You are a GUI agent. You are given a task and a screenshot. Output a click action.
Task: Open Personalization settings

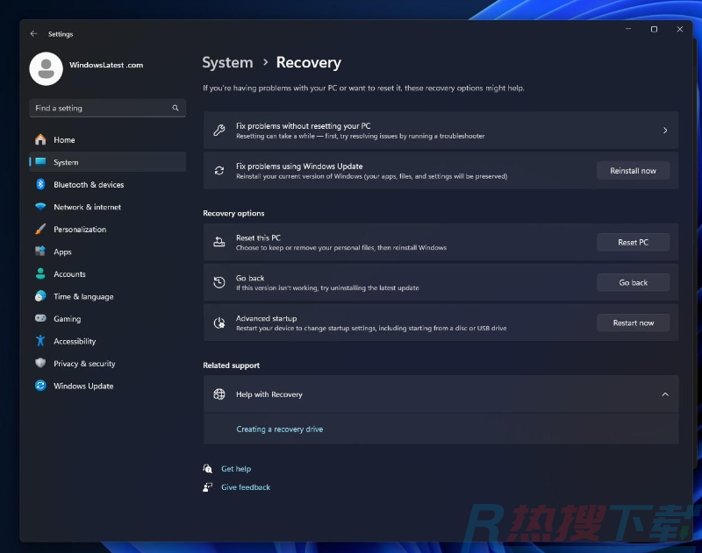tap(107, 229)
